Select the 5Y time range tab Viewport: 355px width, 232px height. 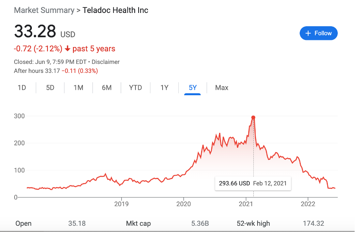pyautogui.click(x=192, y=88)
